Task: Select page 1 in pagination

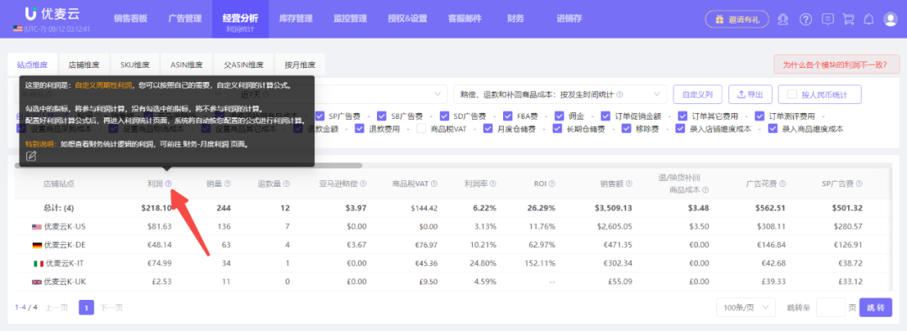Action: coord(87,308)
